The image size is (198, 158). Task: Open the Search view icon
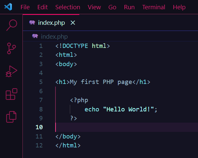[x=12, y=25]
